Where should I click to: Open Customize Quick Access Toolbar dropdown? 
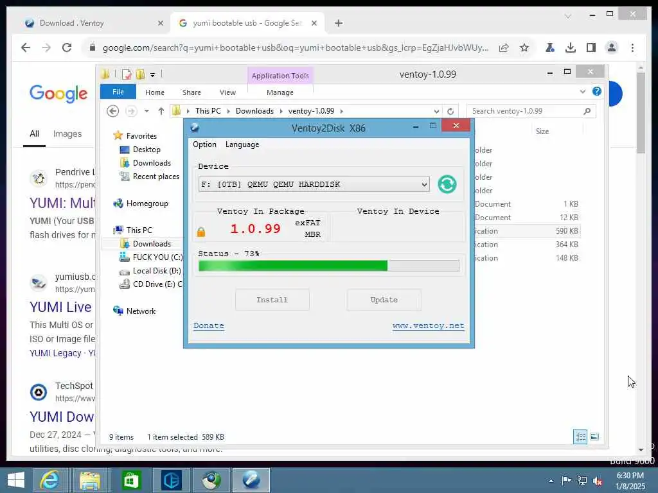[152, 75]
